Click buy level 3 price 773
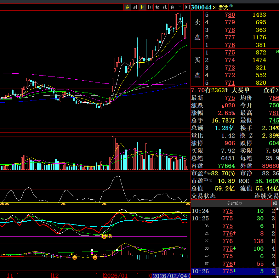This screenshot has height=278, width=279. [x=230, y=68]
